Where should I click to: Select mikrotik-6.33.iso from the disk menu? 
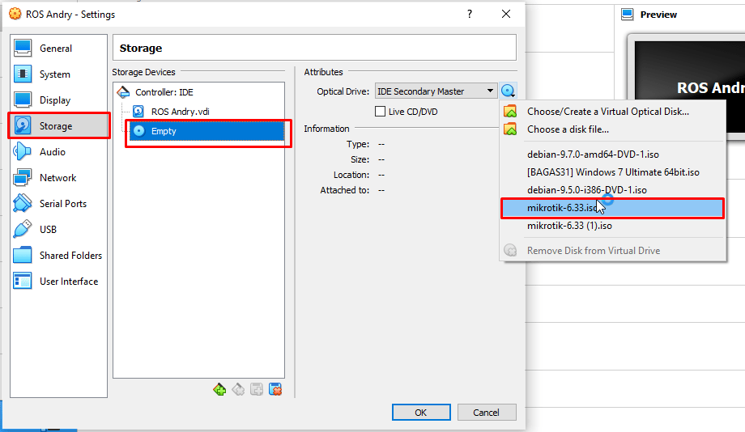(x=562, y=208)
